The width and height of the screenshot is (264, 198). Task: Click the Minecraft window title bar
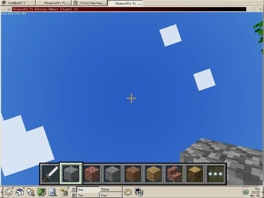point(129,9)
